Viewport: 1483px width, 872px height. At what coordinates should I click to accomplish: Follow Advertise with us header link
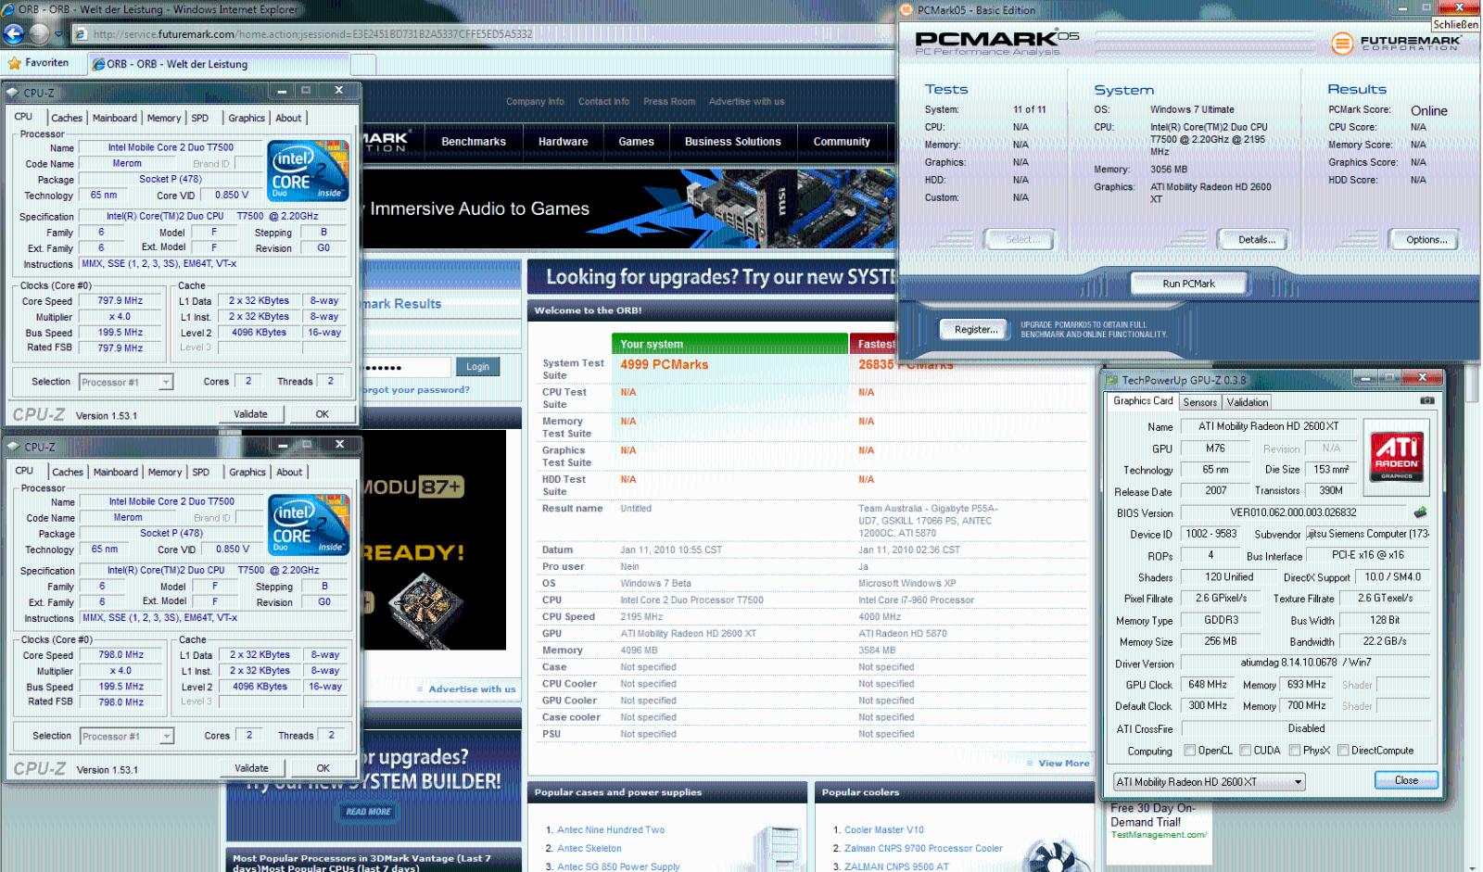(746, 102)
